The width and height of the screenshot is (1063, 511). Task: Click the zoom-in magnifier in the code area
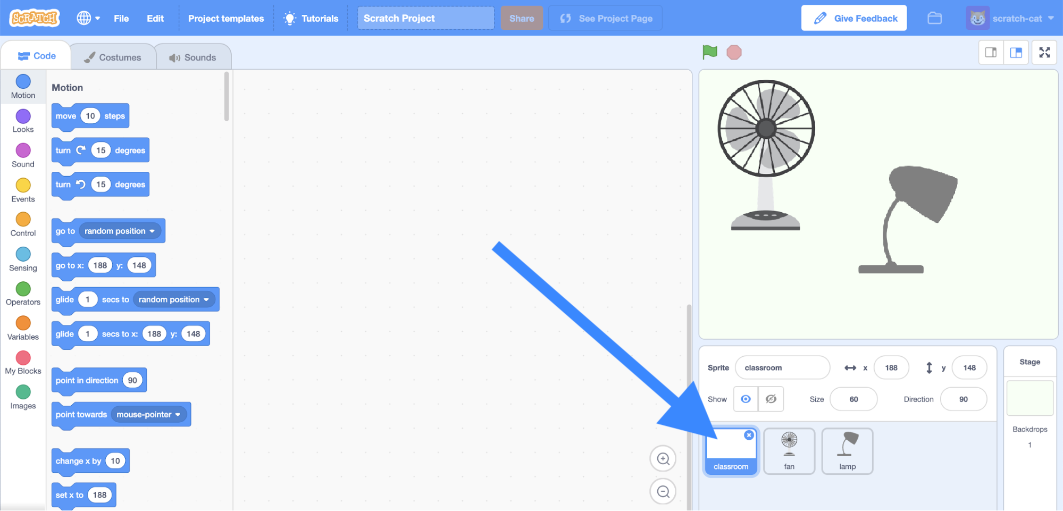[x=663, y=458]
